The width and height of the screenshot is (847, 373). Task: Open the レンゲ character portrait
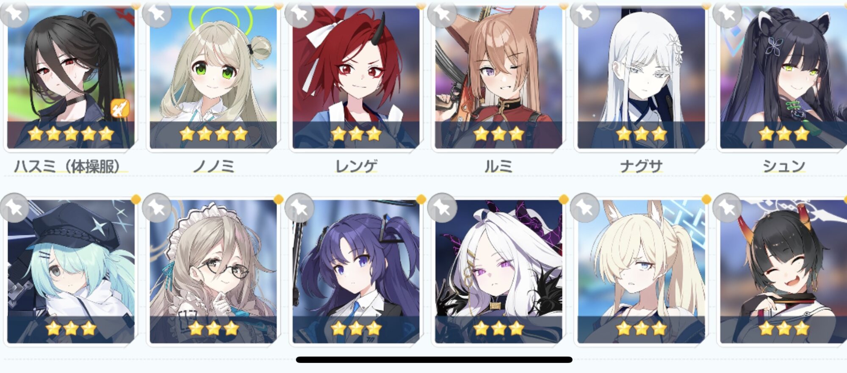coord(356,77)
